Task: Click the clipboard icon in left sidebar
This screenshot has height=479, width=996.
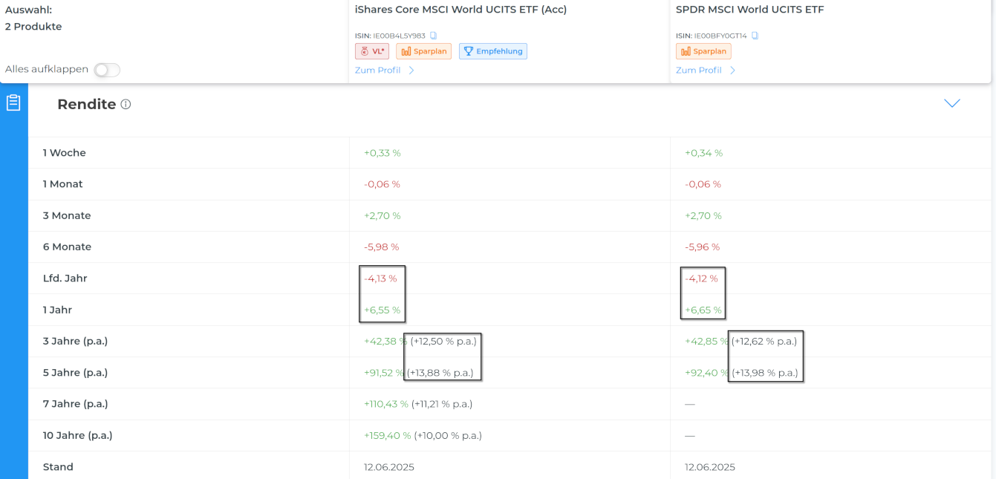Action: [13, 103]
